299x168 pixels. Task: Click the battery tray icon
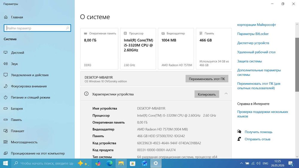click(247, 163)
